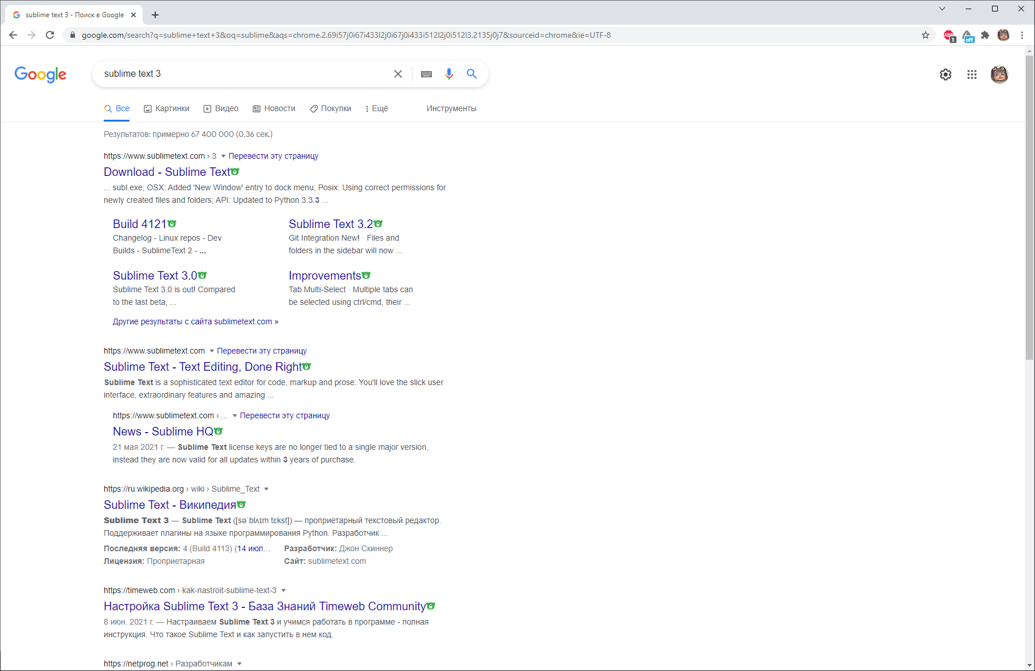Open Инструменты search tools

451,108
